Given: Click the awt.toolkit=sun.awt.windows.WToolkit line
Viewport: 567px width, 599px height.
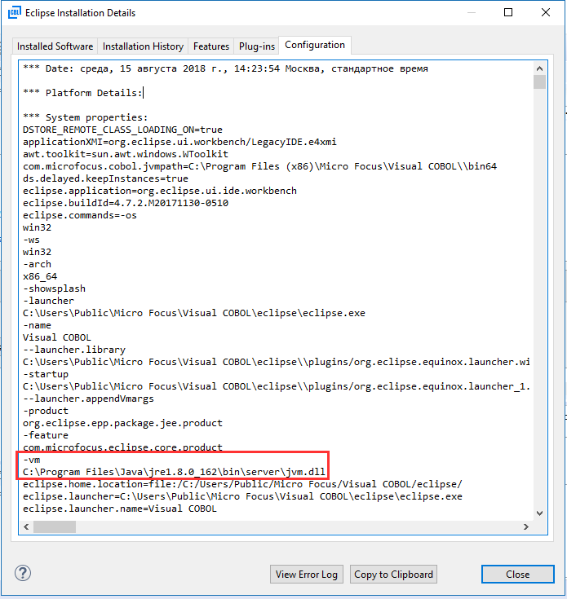Looking at the screenshot, I should [126, 154].
